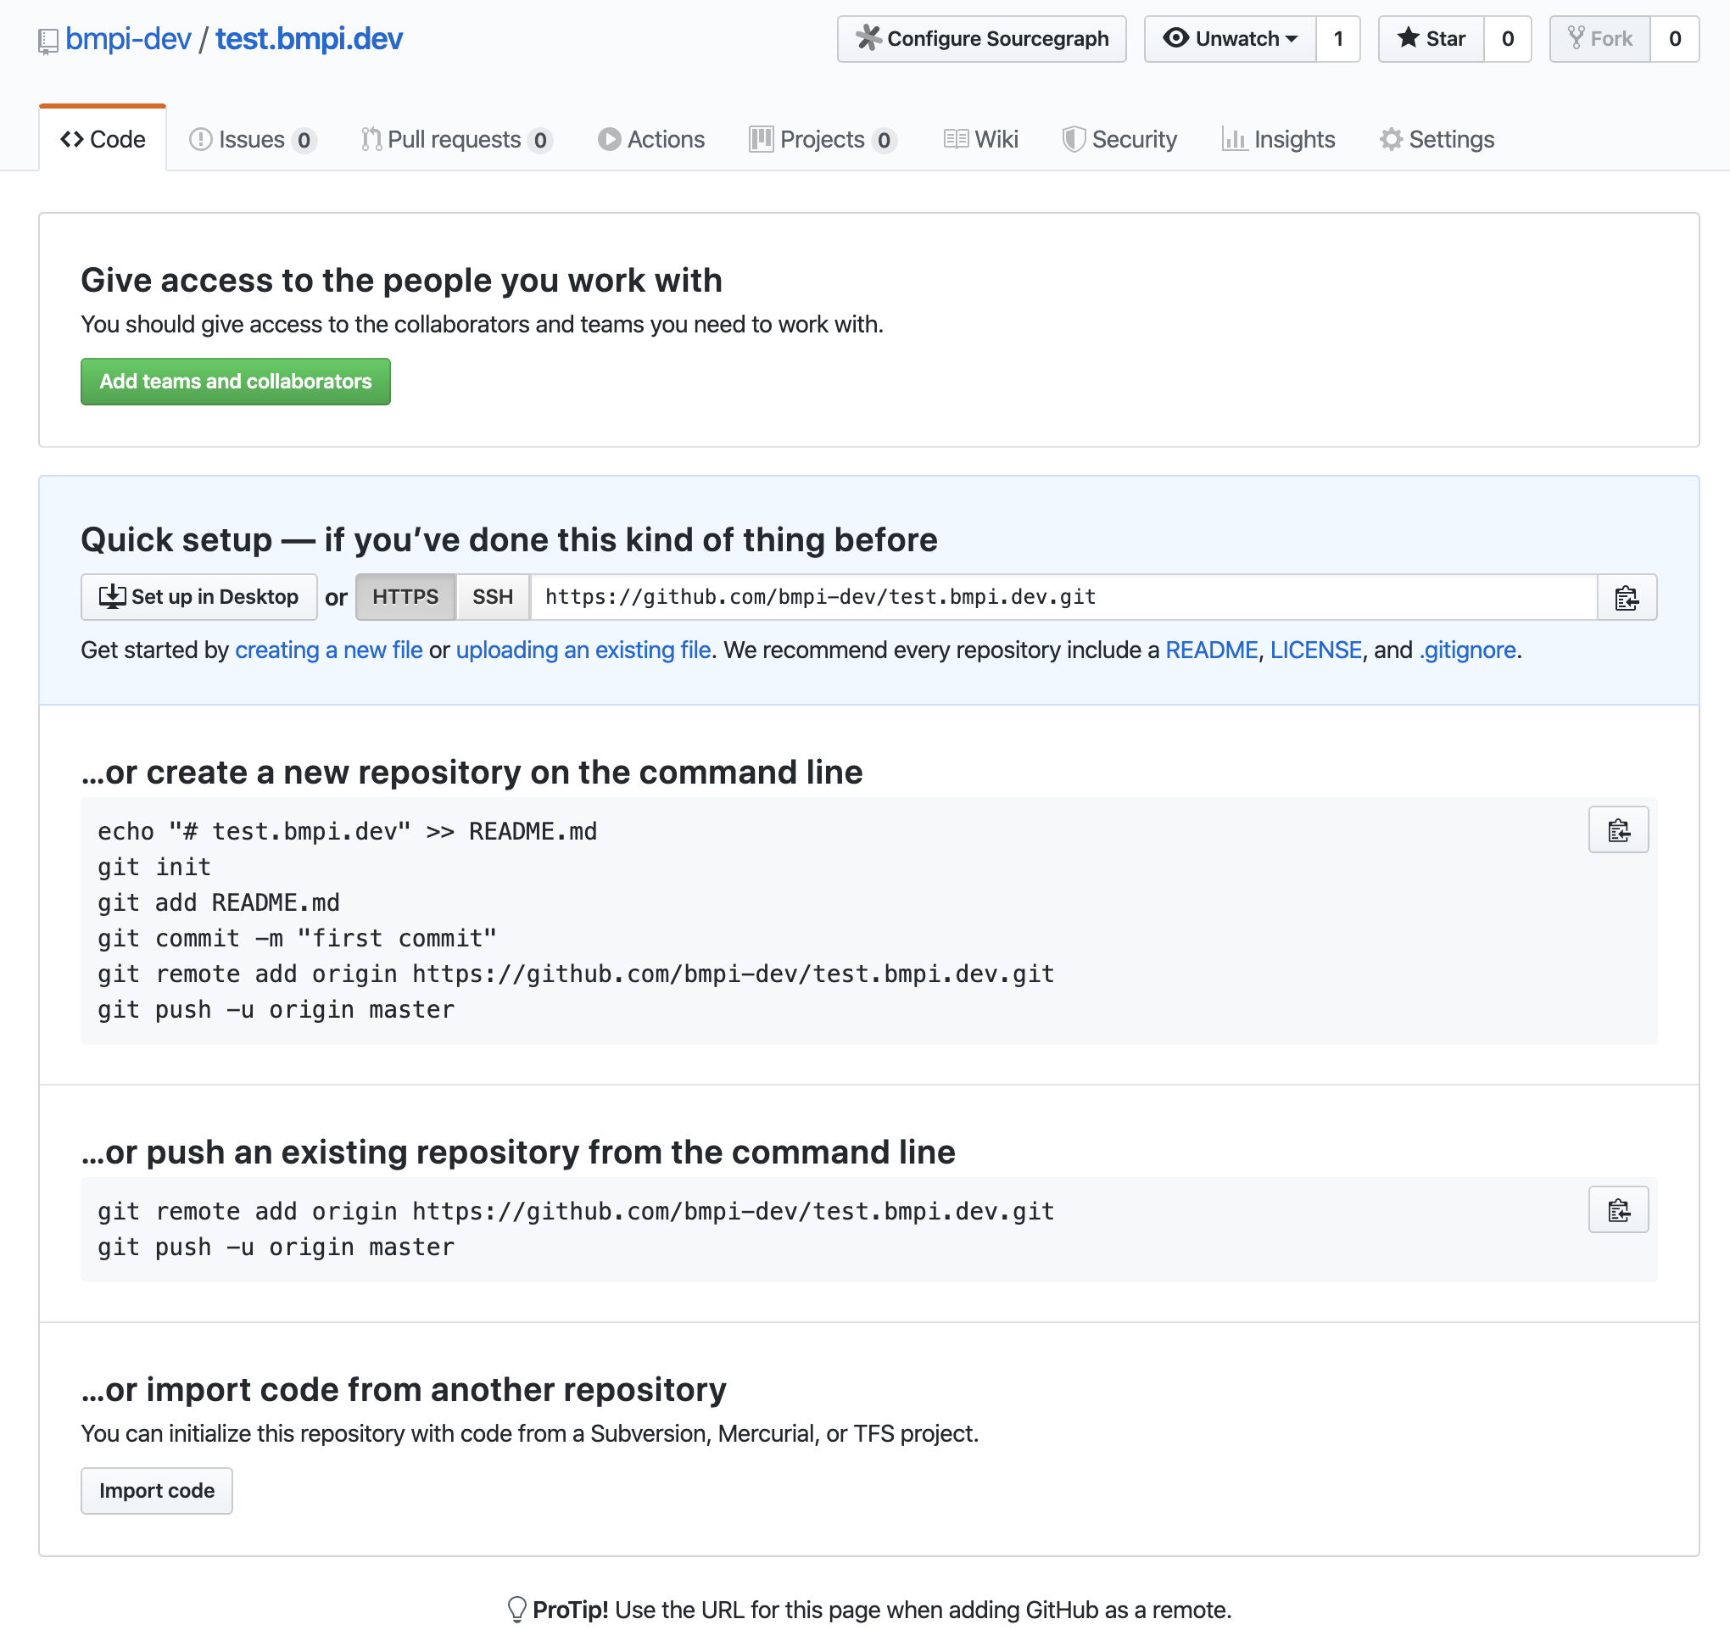Image resolution: width=1730 pixels, height=1630 pixels.
Task: Switch to the Pull requests tab
Action: pos(455,139)
